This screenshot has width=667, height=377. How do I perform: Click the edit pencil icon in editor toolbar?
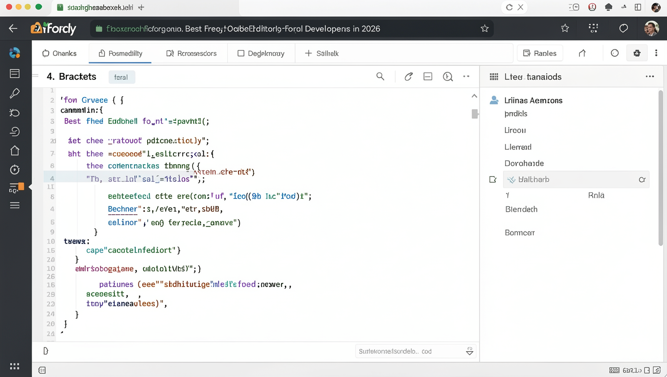click(x=409, y=77)
